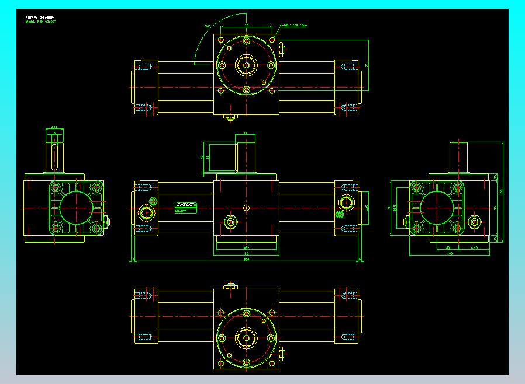Select the 4-M8 thread callout note
This screenshot has height=384, width=525.
[x=293, y=25]
